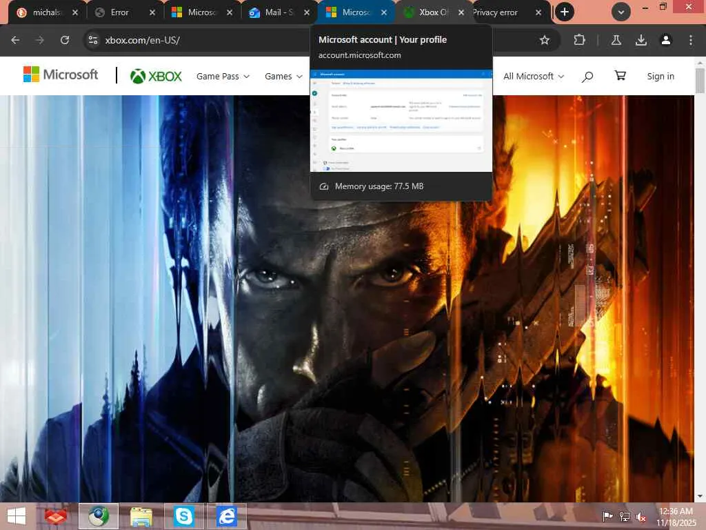Bookmark this page with the star icon

545,40
